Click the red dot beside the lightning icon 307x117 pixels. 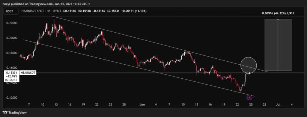pyautogui.click(x=251, y=95)
